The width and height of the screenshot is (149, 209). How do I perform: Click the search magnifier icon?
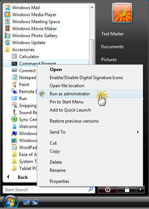(91, 189)
